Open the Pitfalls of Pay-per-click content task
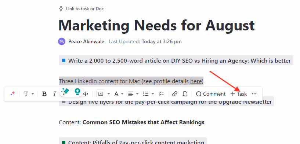 tap(133, 141)
